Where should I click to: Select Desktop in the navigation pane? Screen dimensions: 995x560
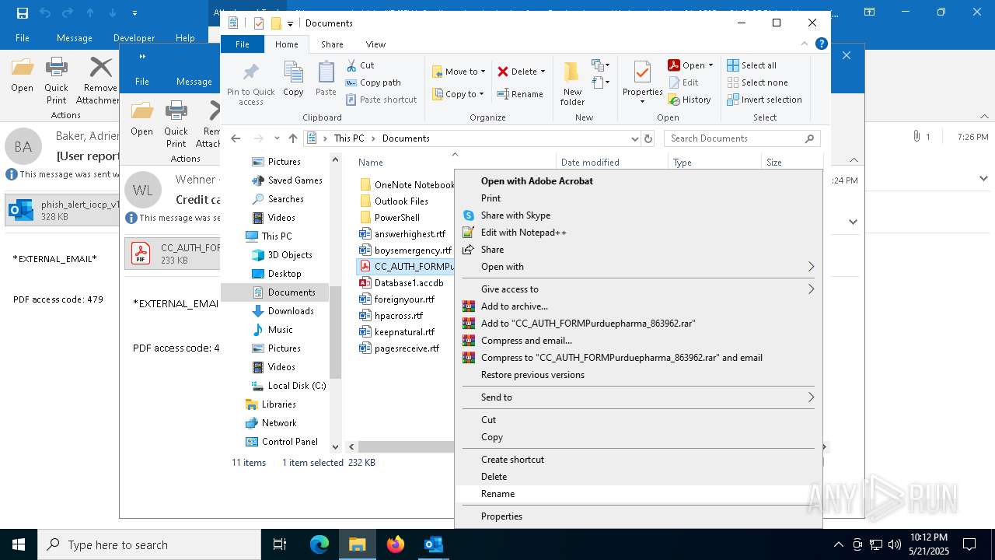pos(285,274)
